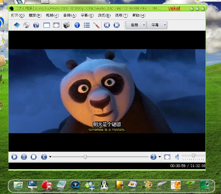Click the volume slider handle
221x194 pixels.
tap(193, 156)
